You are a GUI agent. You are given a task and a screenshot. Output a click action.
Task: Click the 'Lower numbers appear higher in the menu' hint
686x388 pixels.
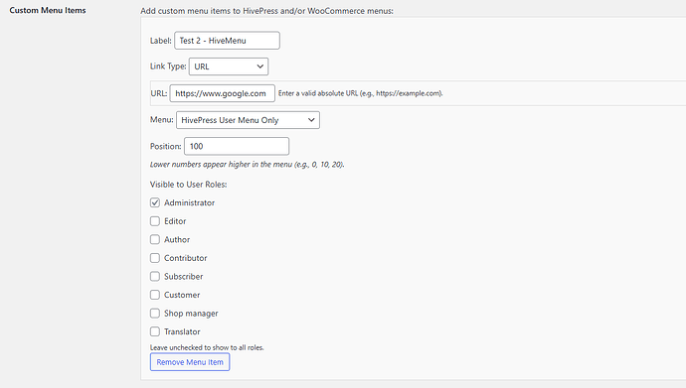[248, 165]
